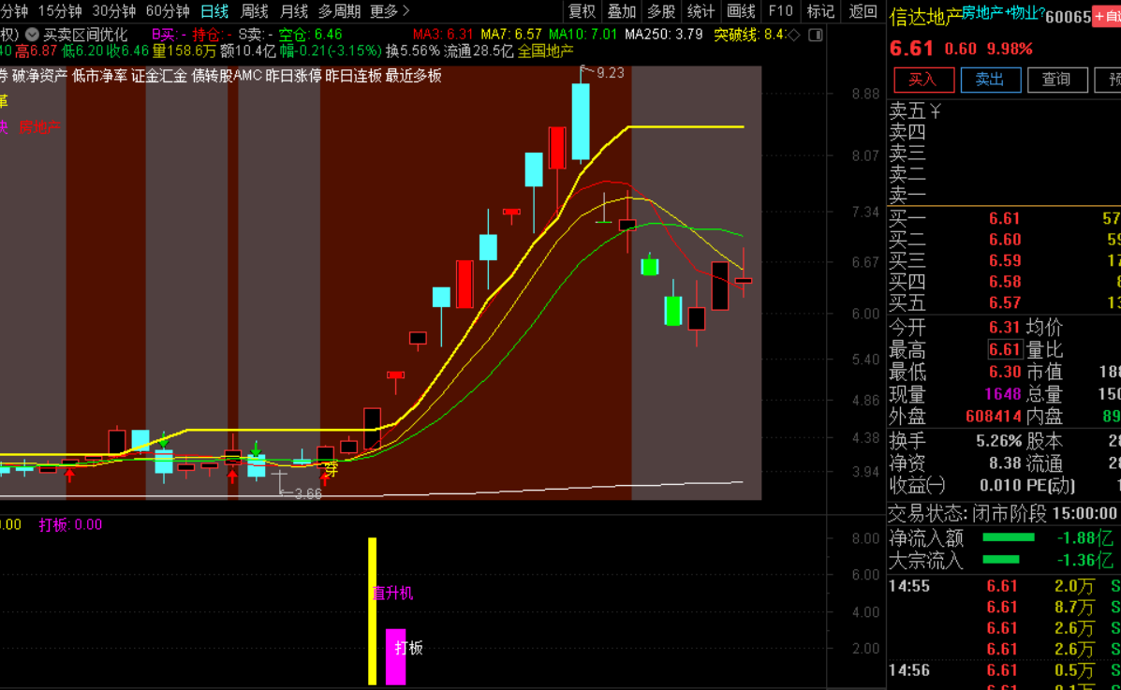Image resolution: width=1121 pixels, height=690 pixels.
Task: Select the 60分钟 period tab
Action: (169, 11)
